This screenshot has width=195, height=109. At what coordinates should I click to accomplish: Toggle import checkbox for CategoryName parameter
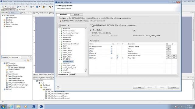(112, 46)
